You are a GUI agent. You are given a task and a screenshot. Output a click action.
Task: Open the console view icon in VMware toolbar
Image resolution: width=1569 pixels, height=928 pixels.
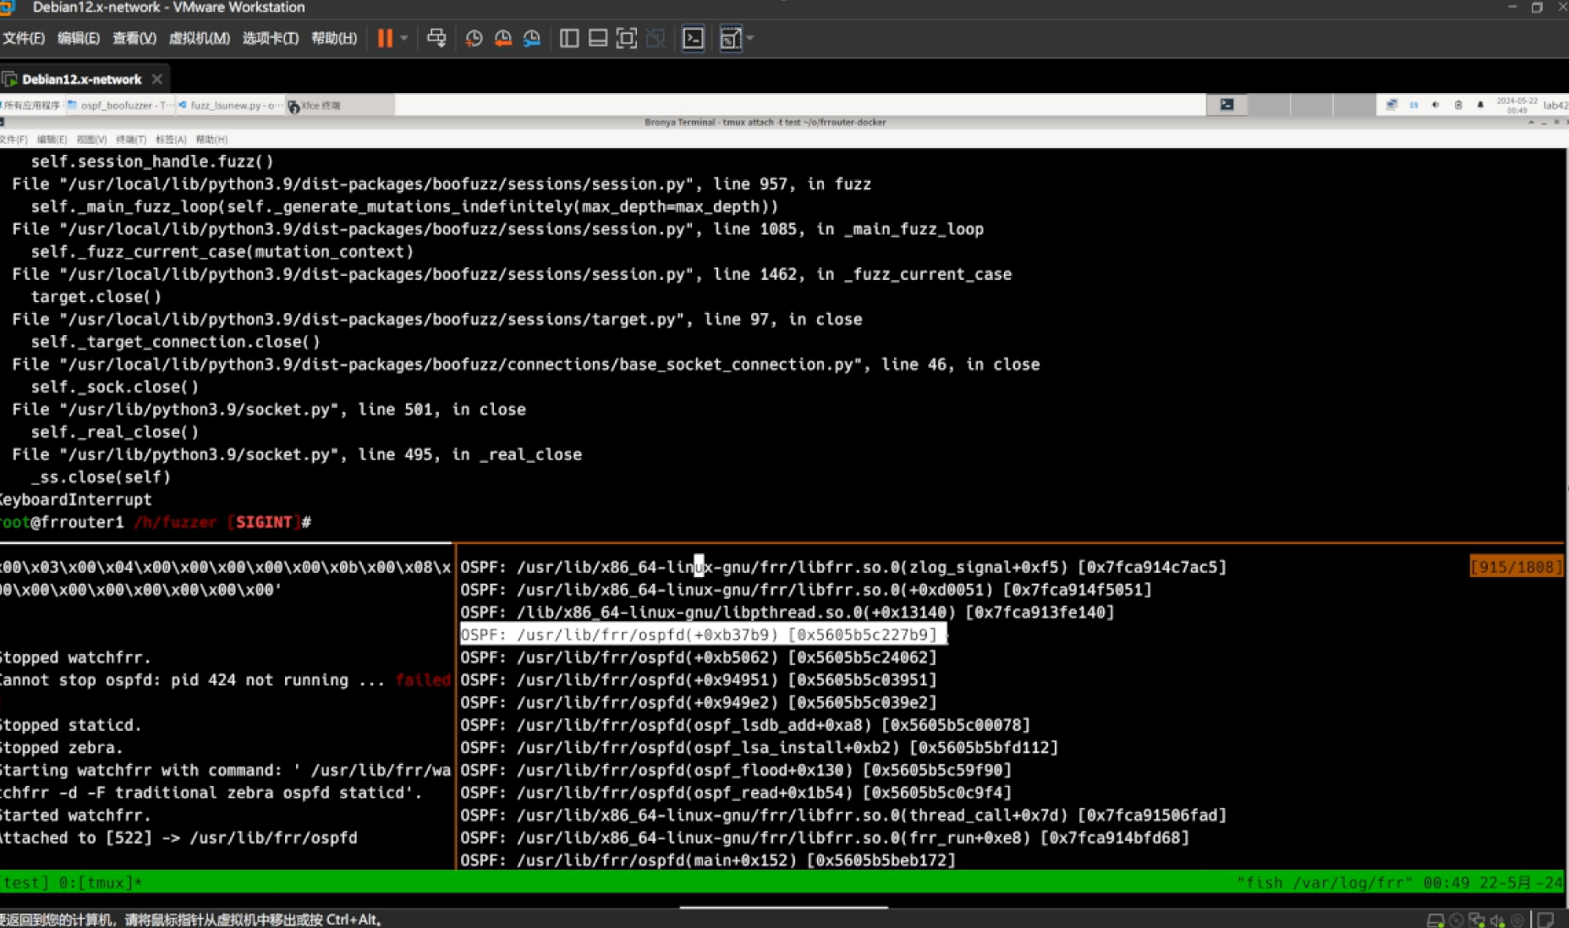click(x=693, y=38)
